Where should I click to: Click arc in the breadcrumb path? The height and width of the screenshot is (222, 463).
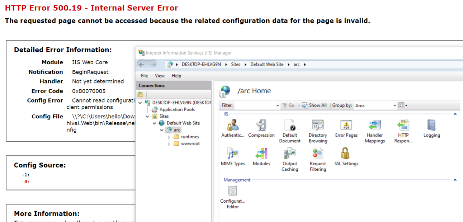pyautogui.click(x=297, y=65)
